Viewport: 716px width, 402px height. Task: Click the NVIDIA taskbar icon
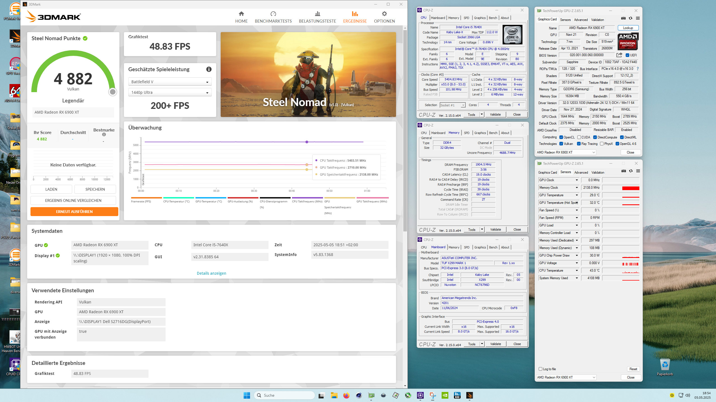point(445,395)
